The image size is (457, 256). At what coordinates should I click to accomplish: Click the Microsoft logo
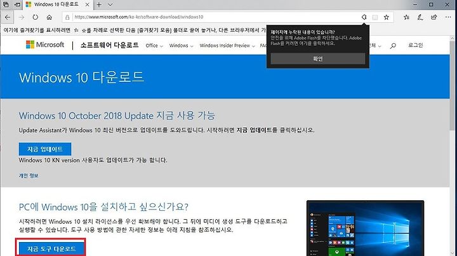(45, 44)
